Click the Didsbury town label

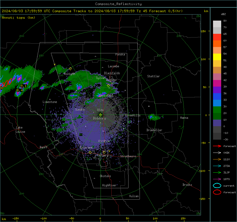(99, 118)
